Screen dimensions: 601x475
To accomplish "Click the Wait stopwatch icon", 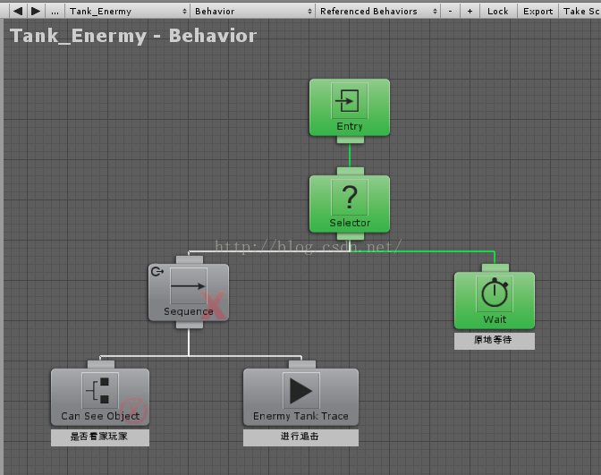I will (x=495, y=294).
